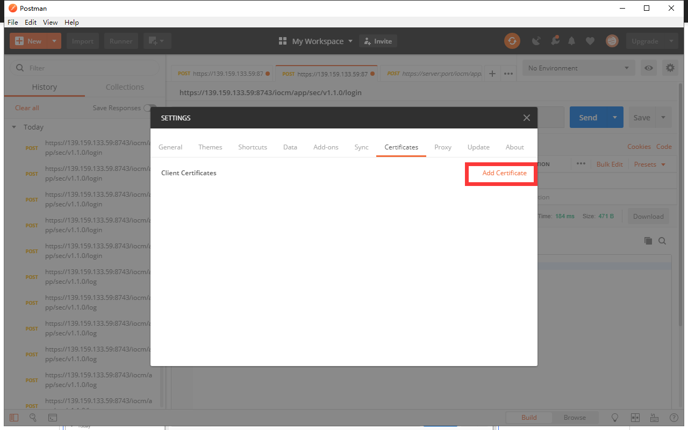Click the Bootcamp lightbulb icon
Screen dimensions: 688x430
tap(615, 417)
